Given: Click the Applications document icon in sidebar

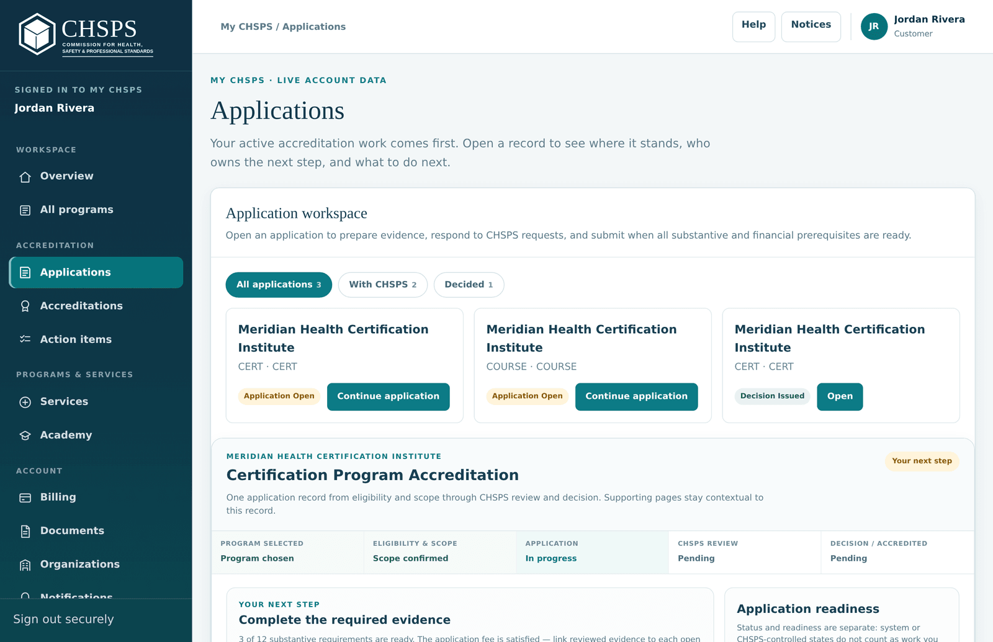Looking at the screenshot, I should point(25,272).
